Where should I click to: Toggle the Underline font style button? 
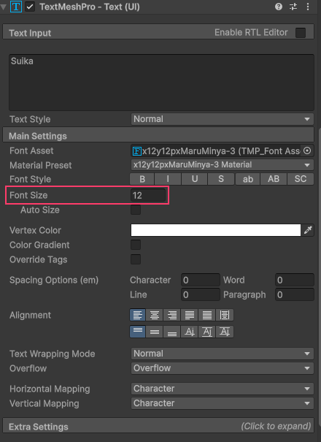click(195, 179)
